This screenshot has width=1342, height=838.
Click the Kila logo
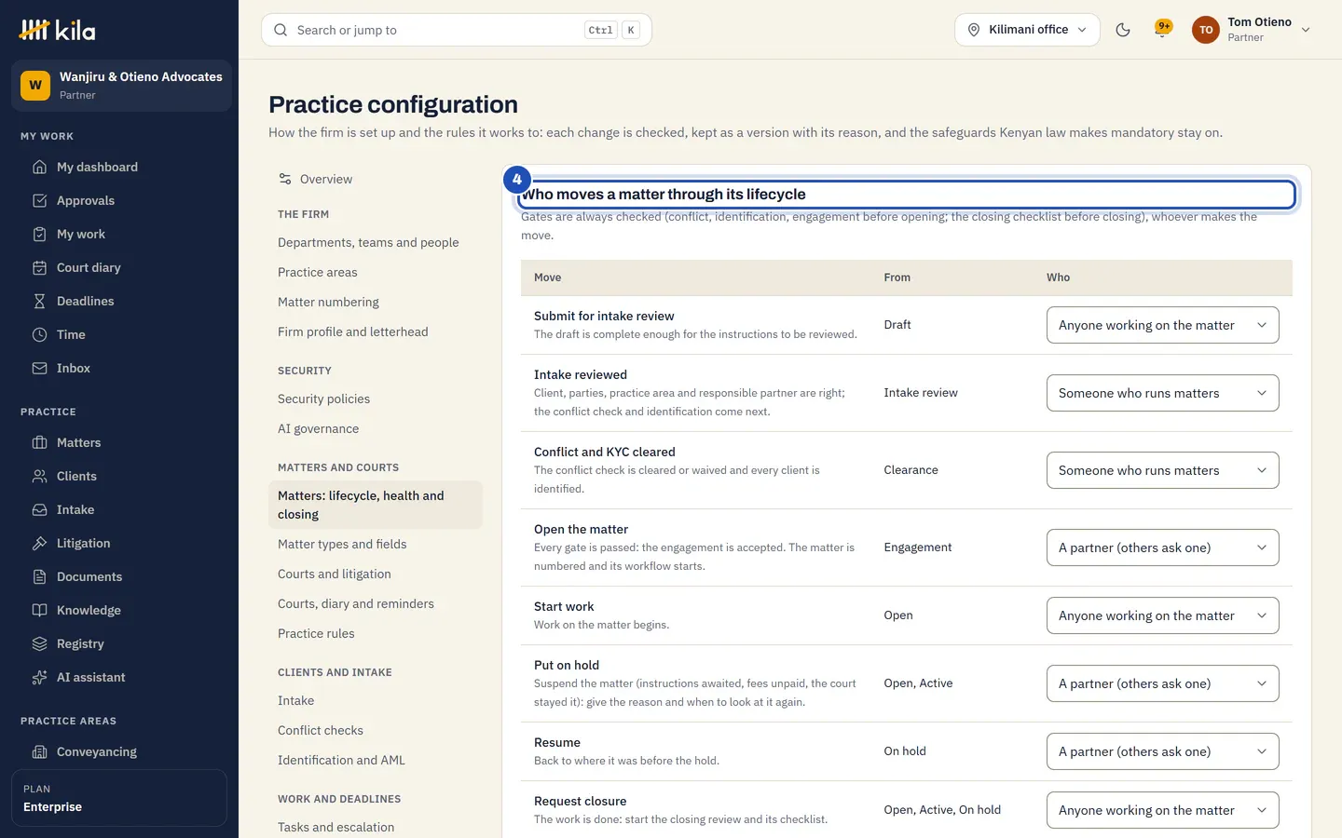[58, 30]
